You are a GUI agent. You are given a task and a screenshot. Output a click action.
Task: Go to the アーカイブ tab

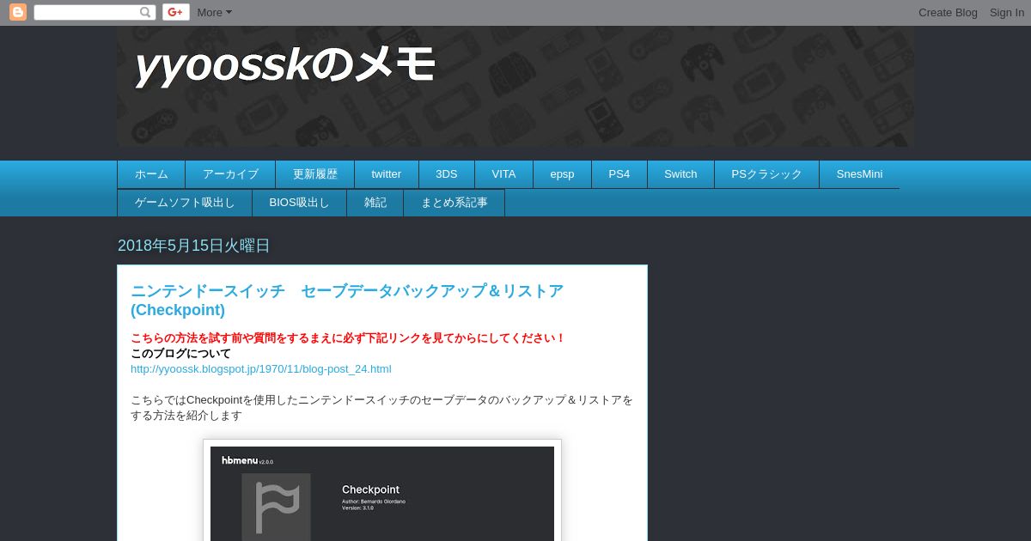pyautogui.click(x=230, y=174)
